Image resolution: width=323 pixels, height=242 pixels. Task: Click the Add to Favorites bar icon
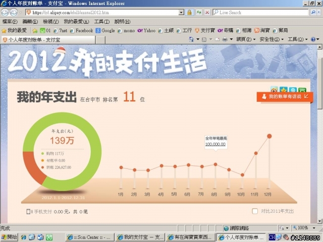pos(35,31)
